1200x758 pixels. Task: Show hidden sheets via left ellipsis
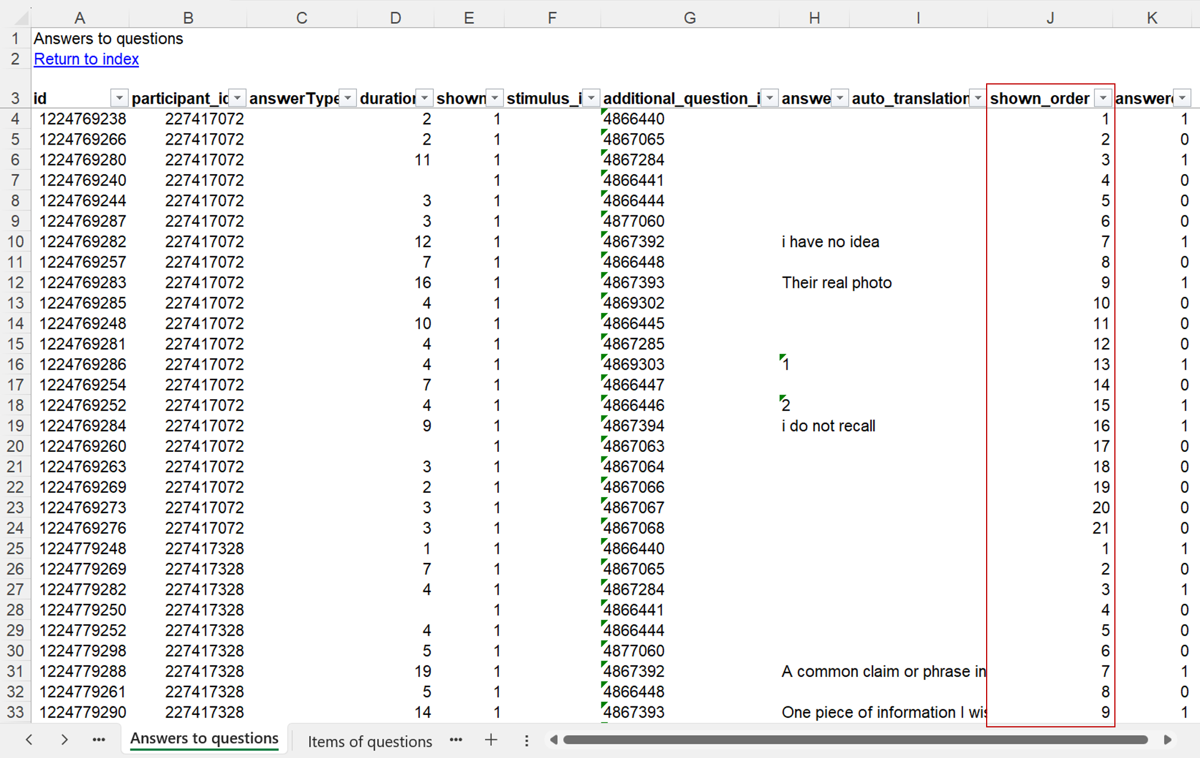point(99,740)
